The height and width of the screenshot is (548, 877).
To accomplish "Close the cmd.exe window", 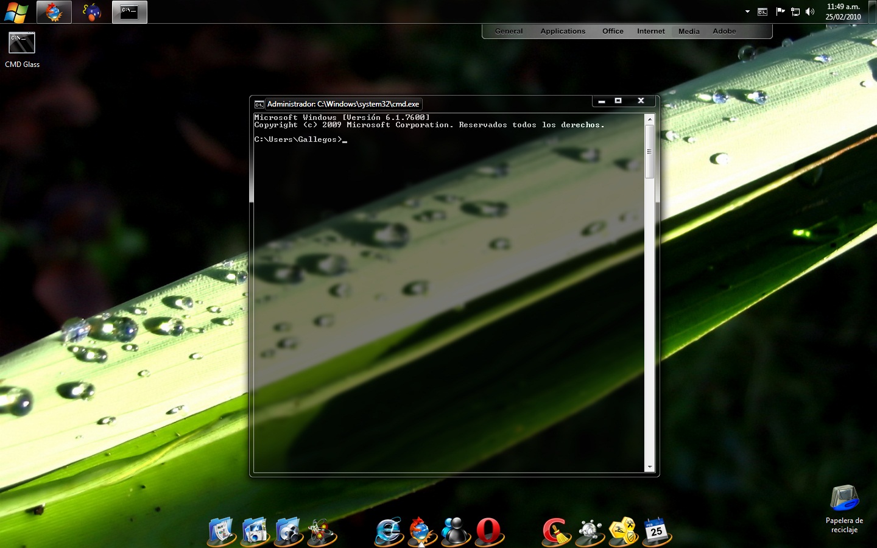I will [641, 101].
